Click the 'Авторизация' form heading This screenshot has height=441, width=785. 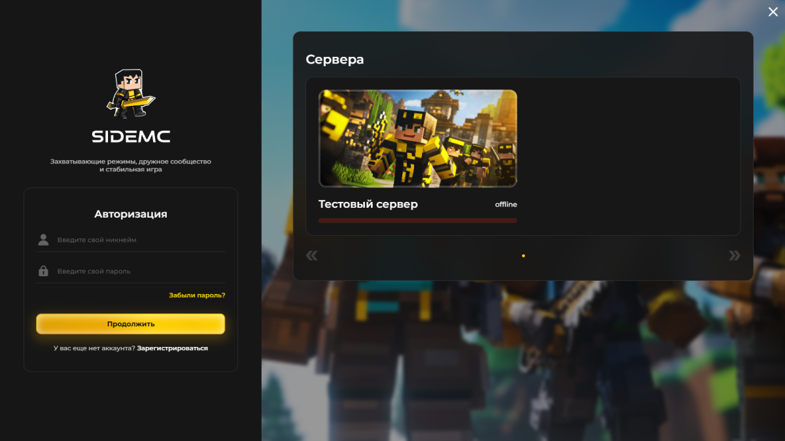pos(131,214)
